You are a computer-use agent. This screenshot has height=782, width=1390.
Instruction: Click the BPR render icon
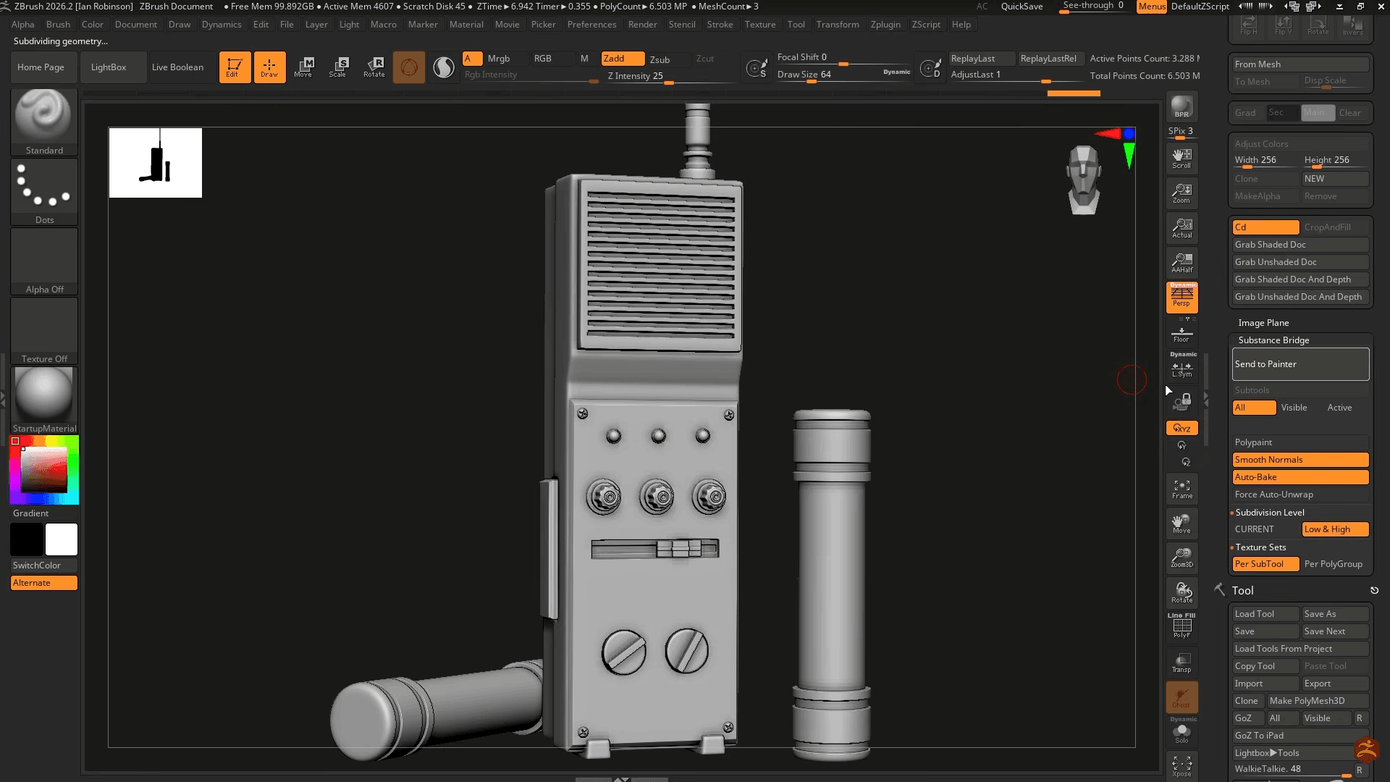[1181, 107]
